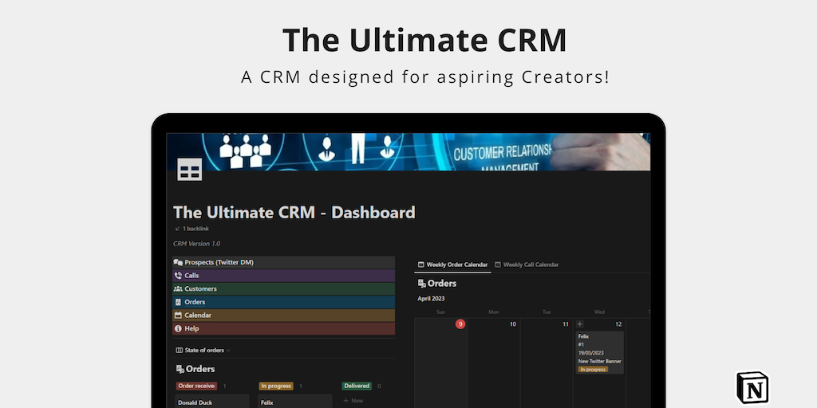Image resolution: width=817 pixels, height=408 pixels.
Task: Open the Felix order card on Wednesday 12
Action: coord(599,352)
